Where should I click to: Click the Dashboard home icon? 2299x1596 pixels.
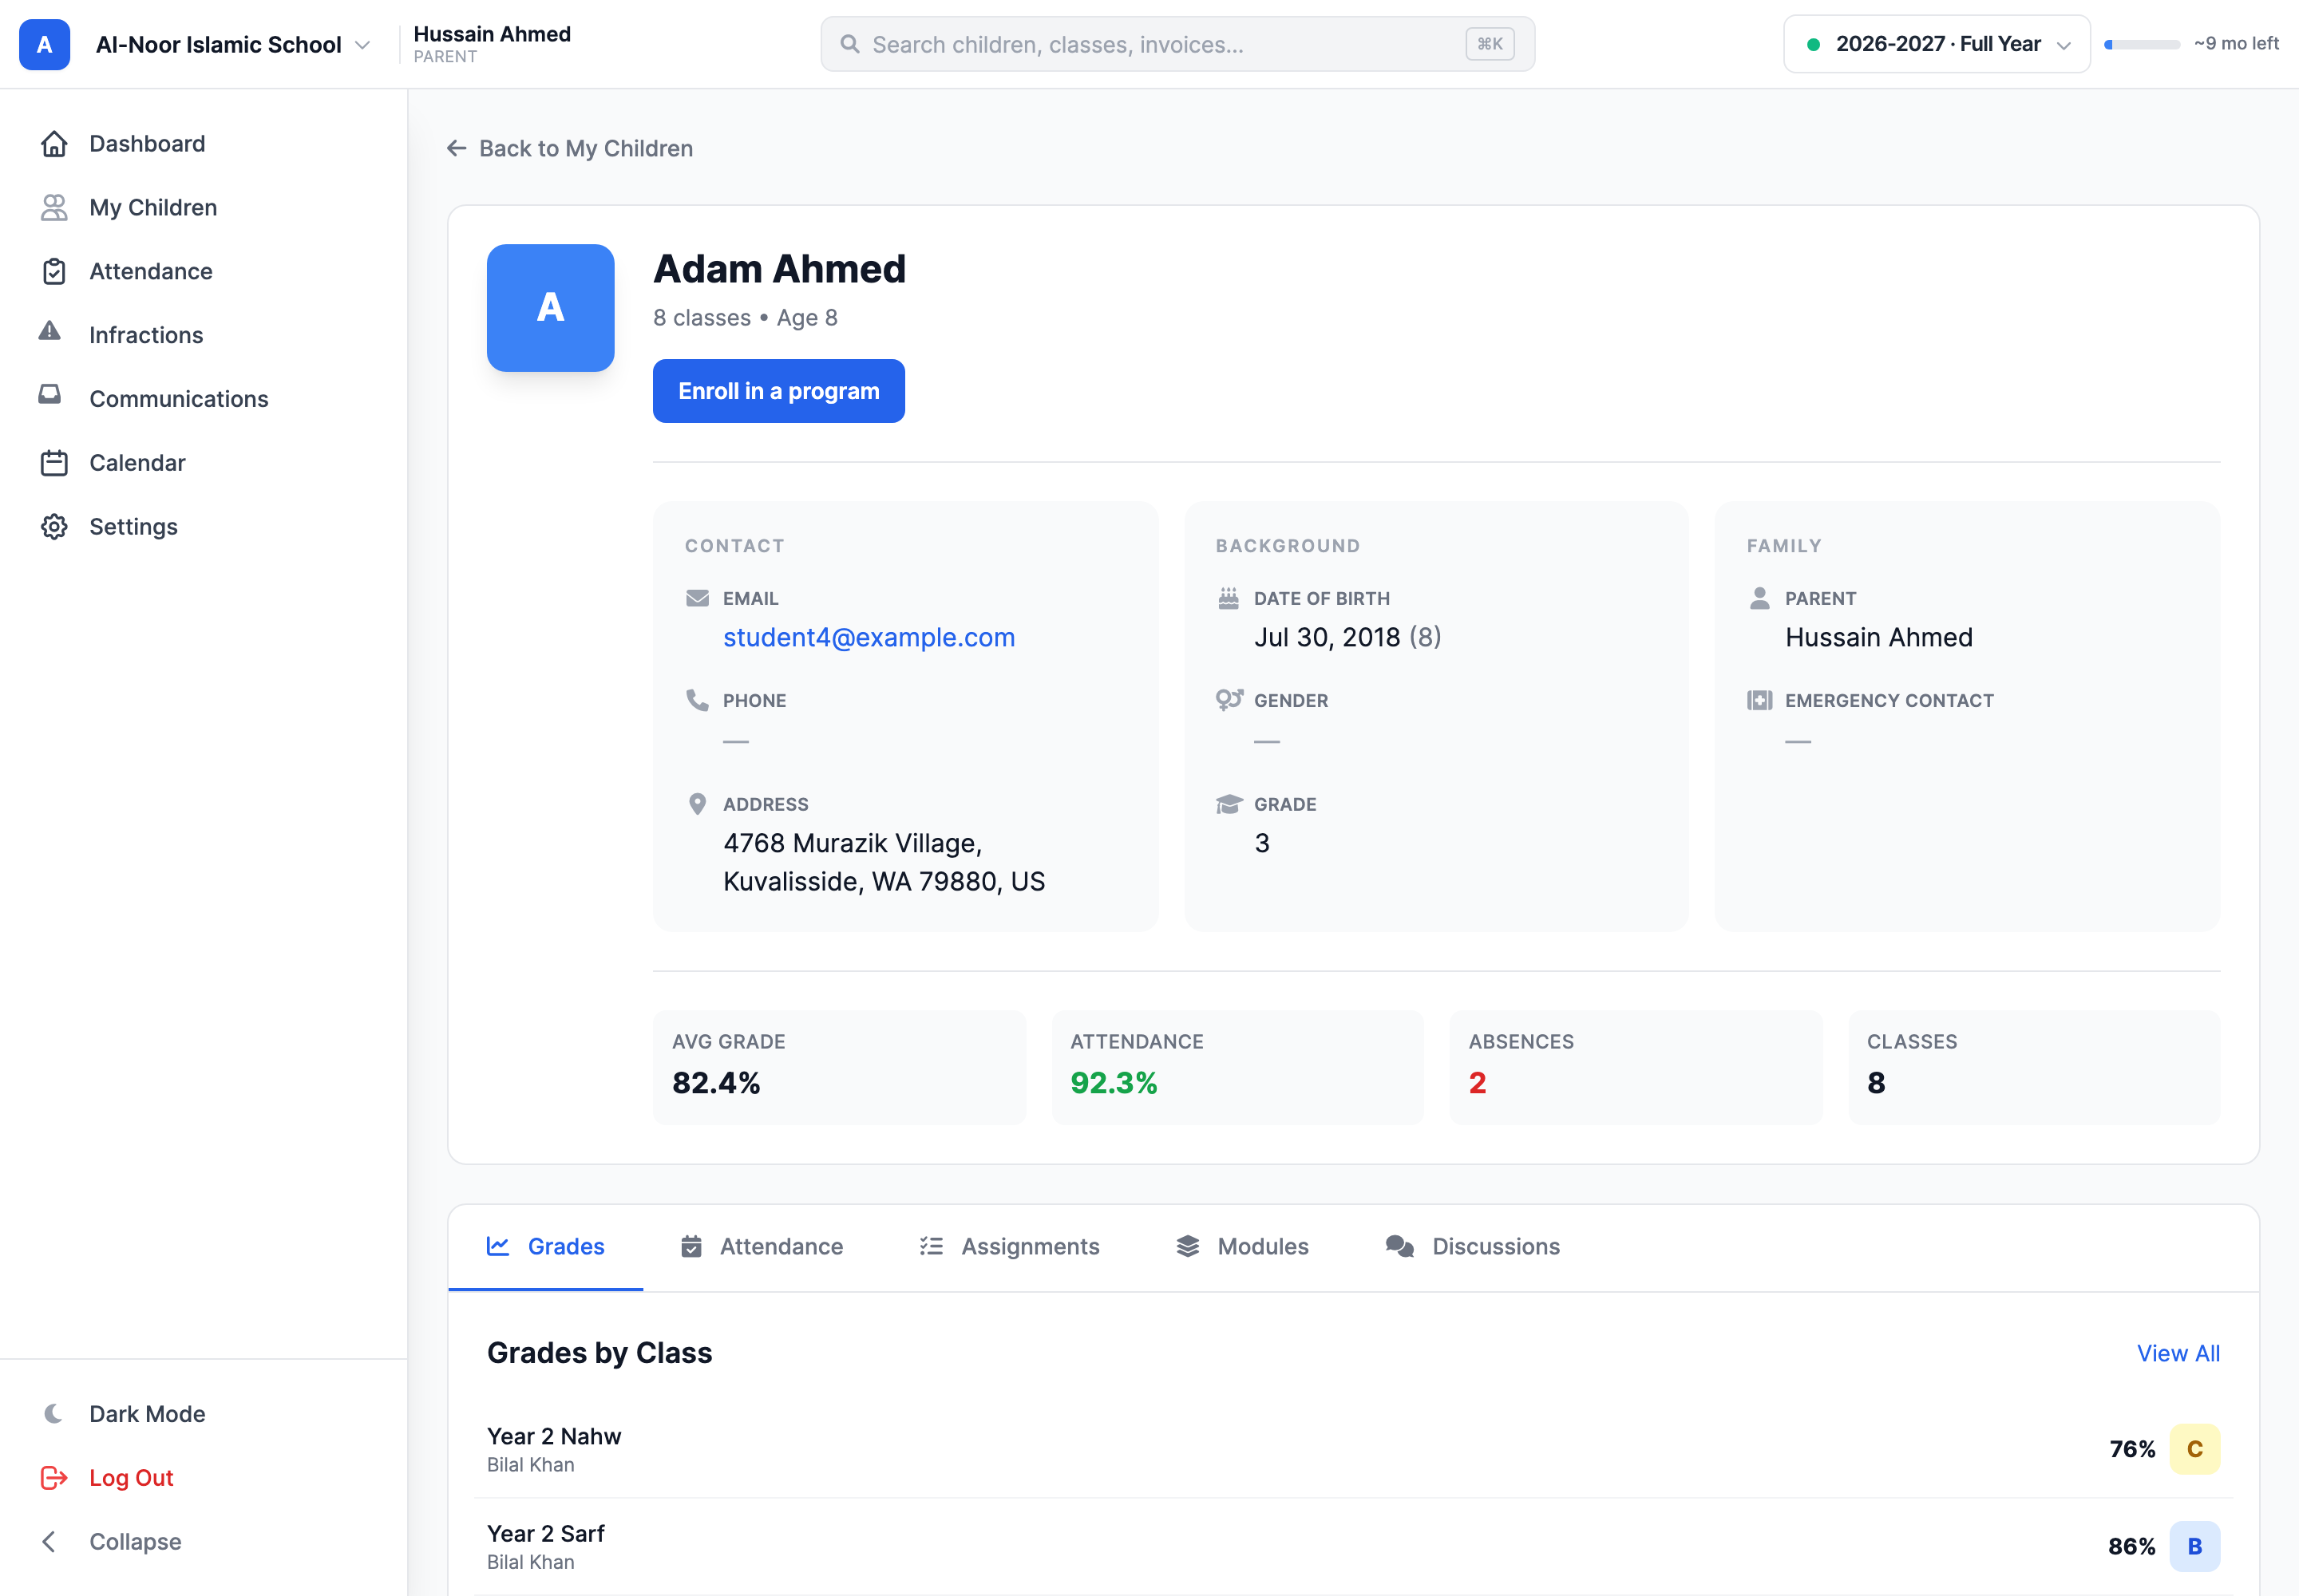(x=54, y=144)
